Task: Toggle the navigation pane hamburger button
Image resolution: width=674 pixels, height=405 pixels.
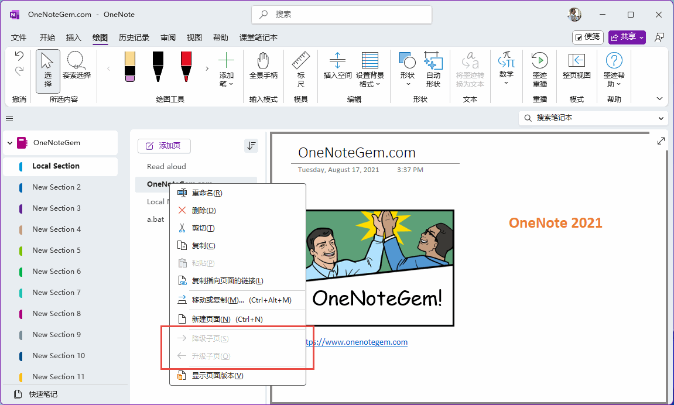Action: click(x=9, y=119)
